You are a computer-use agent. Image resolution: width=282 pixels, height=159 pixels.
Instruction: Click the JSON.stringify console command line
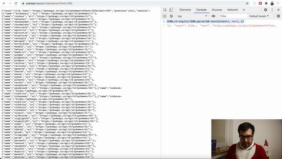tap(205, 22)
